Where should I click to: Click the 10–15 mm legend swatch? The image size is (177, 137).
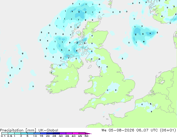pos(37,133)
